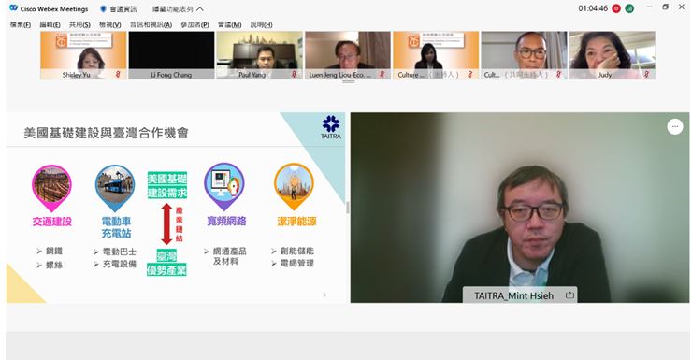Click muted mic icon on Judy's tile
This screenshot has height=360, width=692.
pos(646,75)
